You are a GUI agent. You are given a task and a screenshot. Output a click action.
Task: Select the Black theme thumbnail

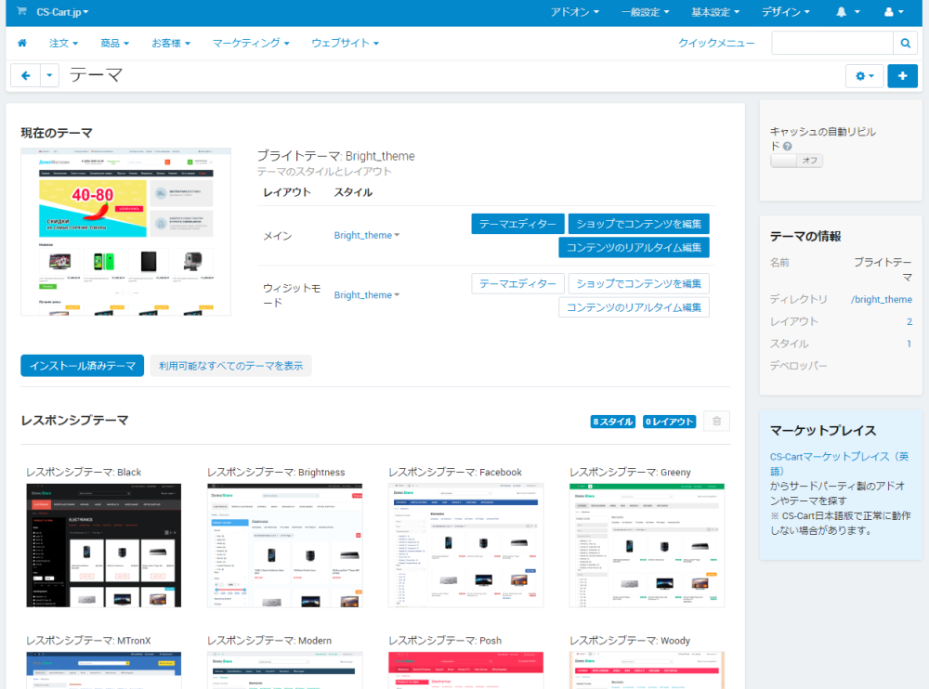click(x=104, y=546)
